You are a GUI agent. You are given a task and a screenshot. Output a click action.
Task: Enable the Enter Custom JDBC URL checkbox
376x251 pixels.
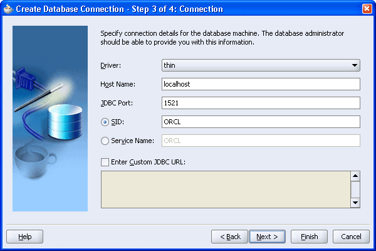(105, 162)
